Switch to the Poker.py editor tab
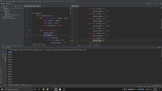The width and height of the screenshot is (162, 91). (75, 6)
